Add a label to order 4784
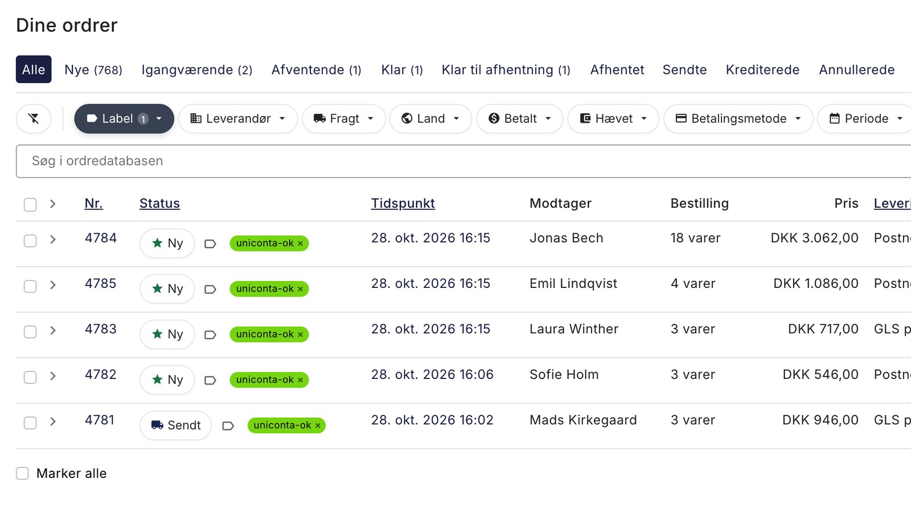Image resolution: width=911 pixels, height=512 pixels. tap(210, 243)
